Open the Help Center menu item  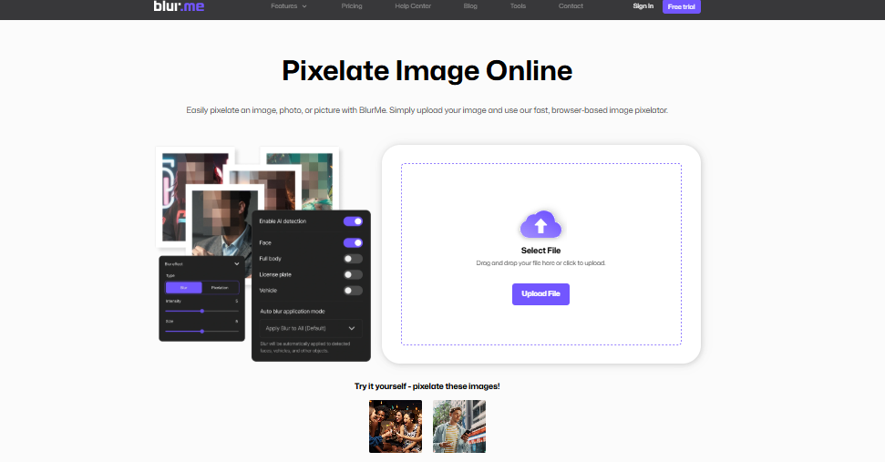[413, 6]
